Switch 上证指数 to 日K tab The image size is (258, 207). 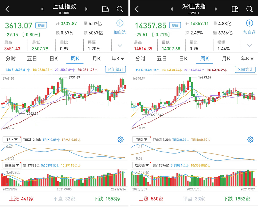click(x=54, y=59)
